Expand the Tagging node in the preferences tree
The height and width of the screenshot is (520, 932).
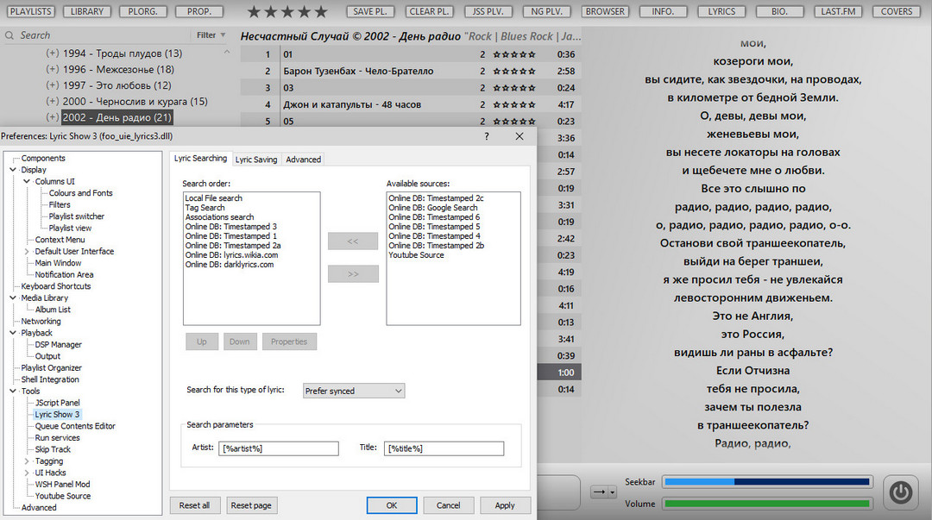[26, 461]
